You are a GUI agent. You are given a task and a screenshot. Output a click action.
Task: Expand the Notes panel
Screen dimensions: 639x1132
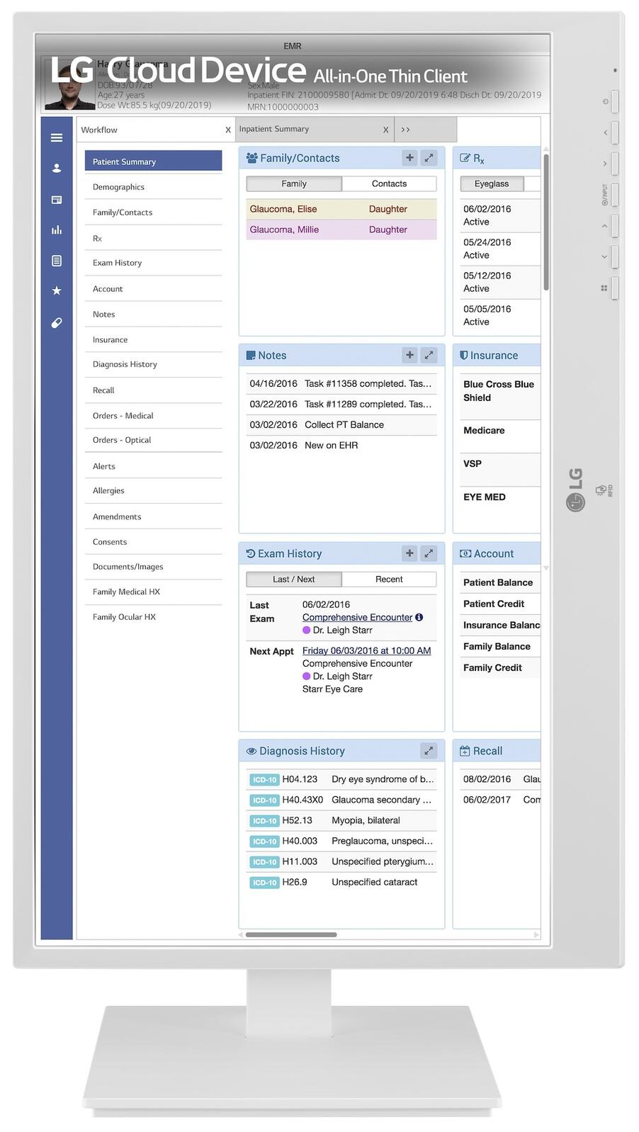[x=429, y=355]
